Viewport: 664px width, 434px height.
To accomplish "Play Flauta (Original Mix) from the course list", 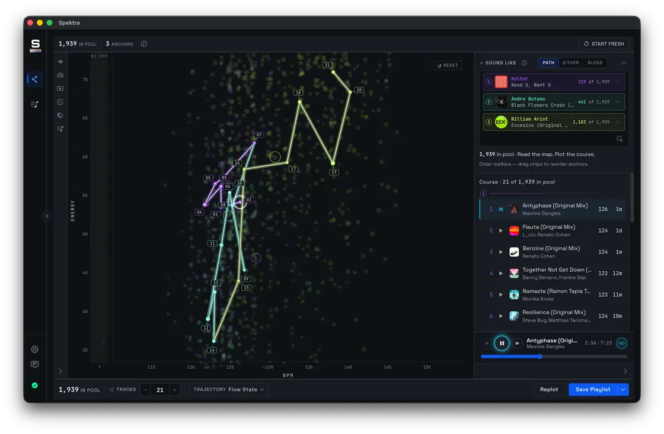I will point(501,230).
